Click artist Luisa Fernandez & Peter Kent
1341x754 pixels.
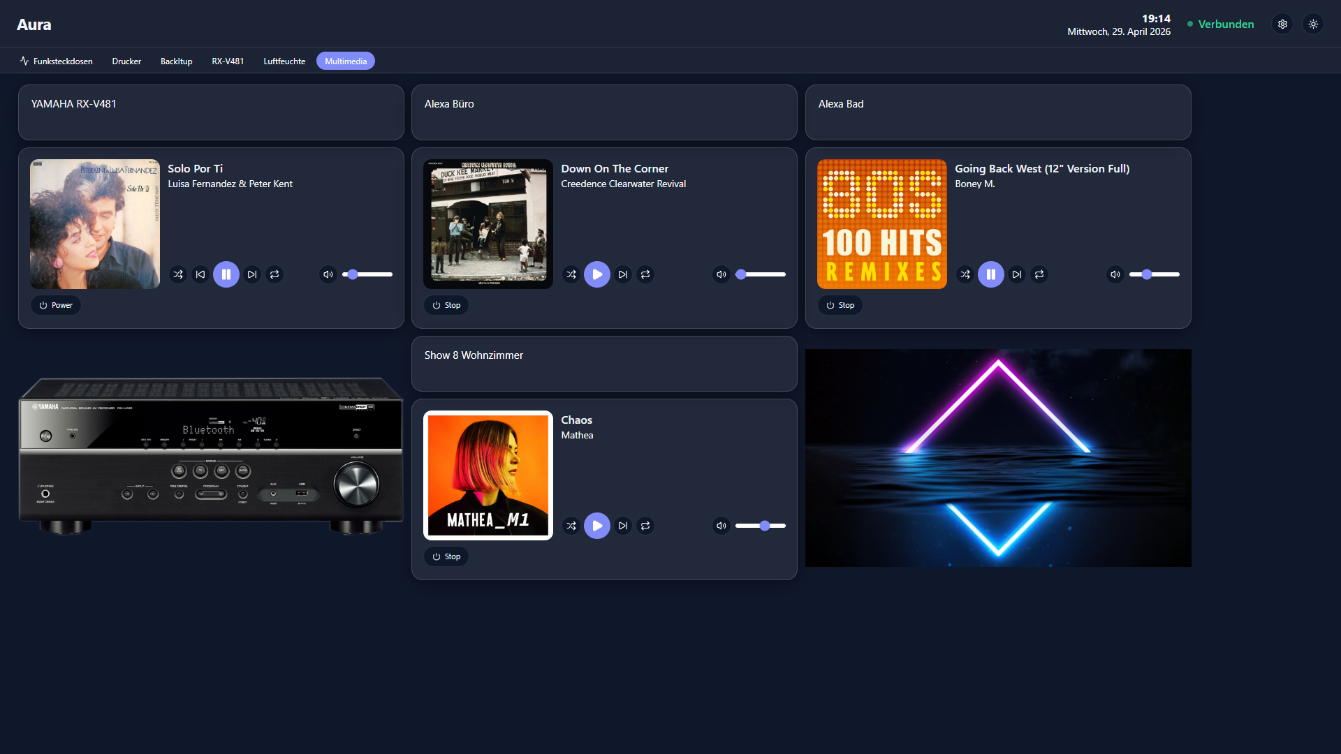230,184
